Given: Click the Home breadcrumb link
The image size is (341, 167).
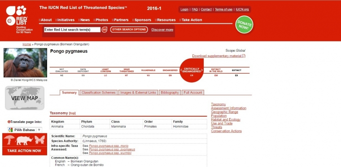Looking at the screenshot, I should point(27,44).
